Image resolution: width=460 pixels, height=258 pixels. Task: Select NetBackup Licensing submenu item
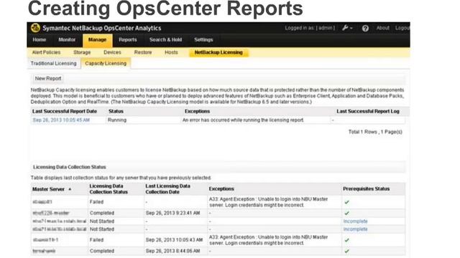pyautogui.click(x=218, y=52)
